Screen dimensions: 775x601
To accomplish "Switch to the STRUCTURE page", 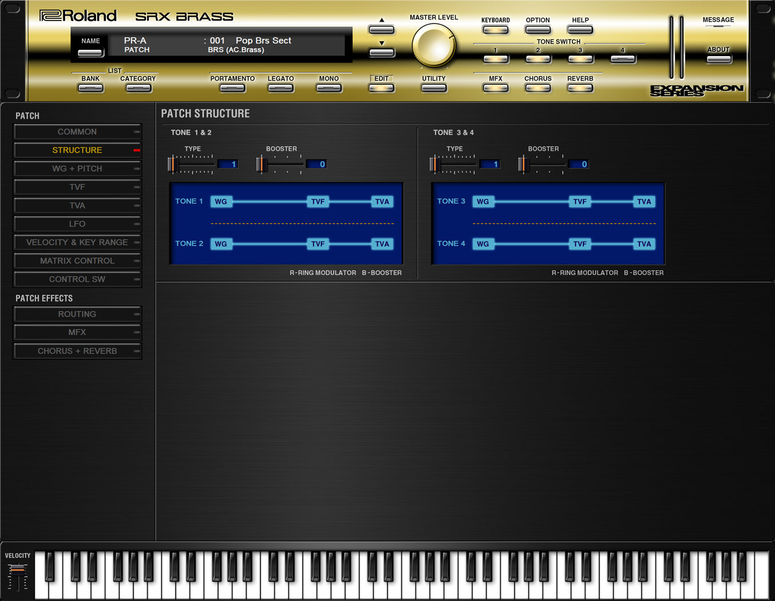I will point(77,150).
